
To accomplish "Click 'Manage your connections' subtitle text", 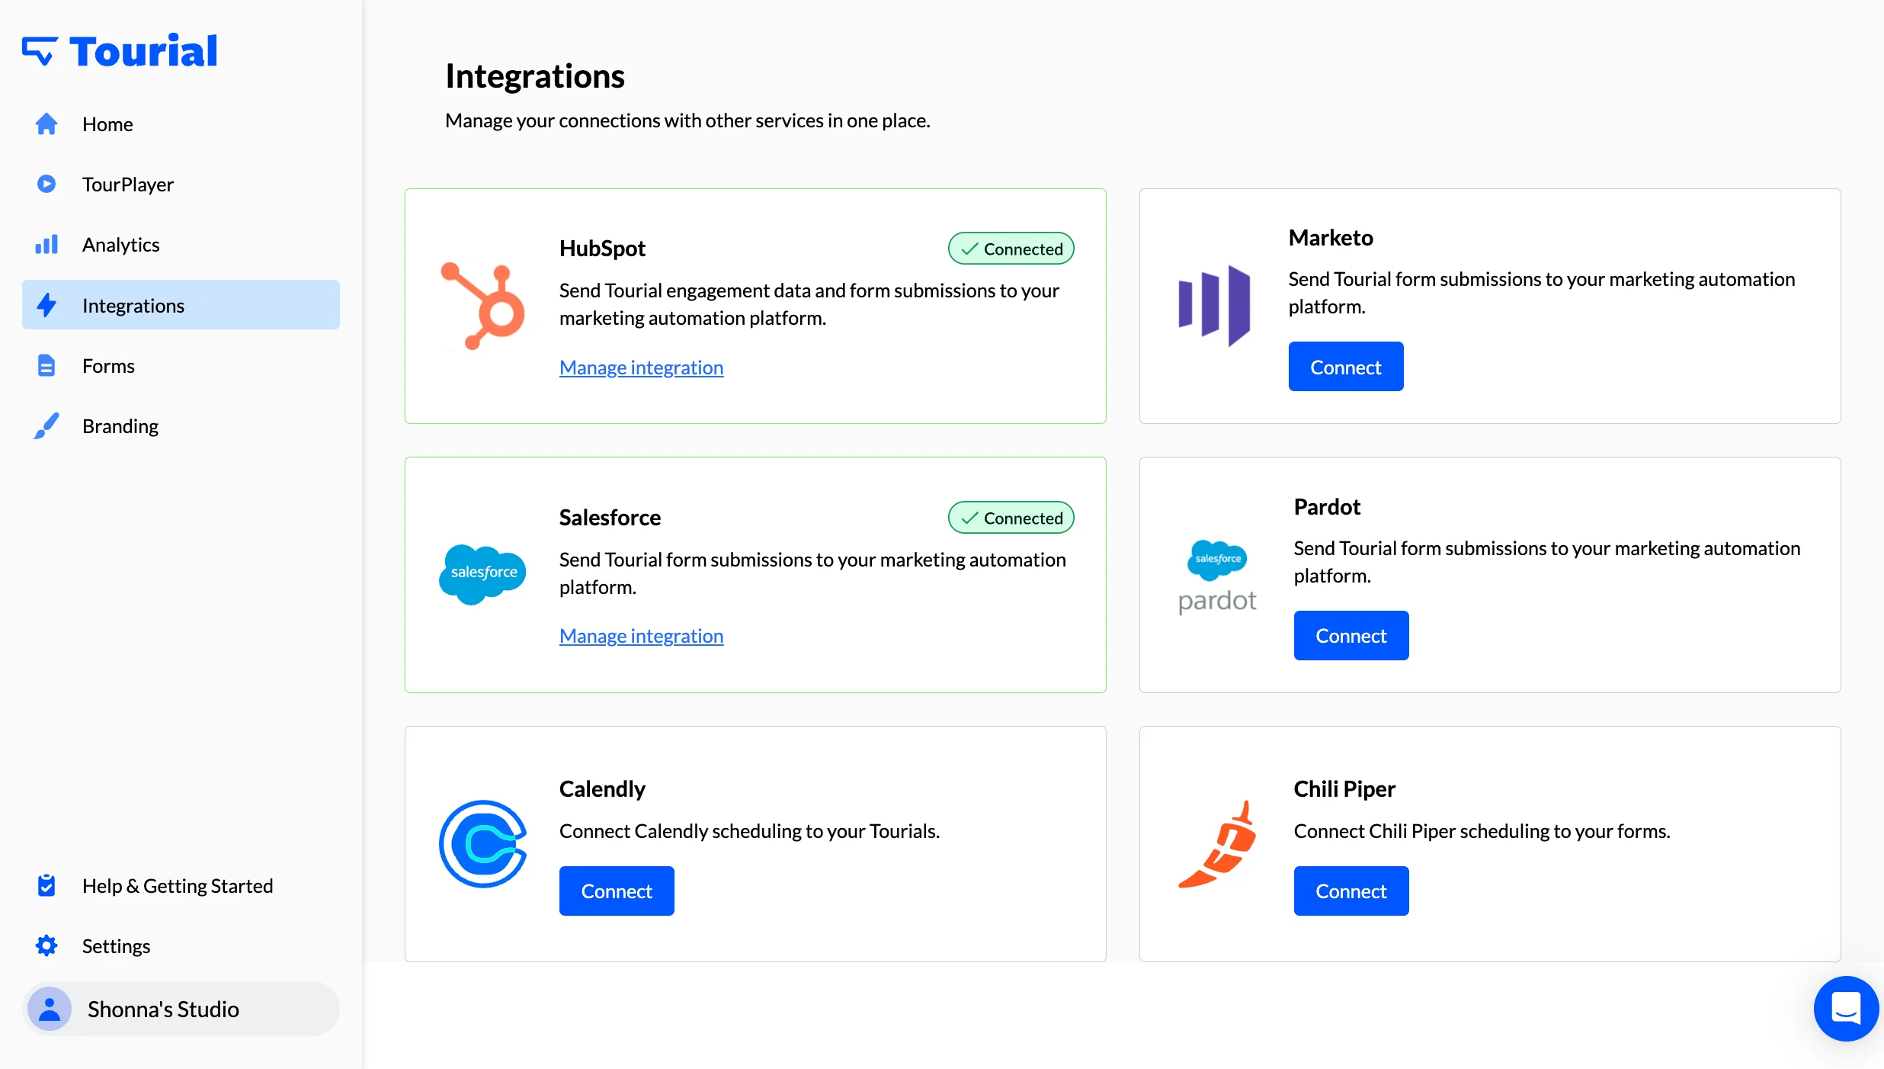I will click(x=687, y=120).
